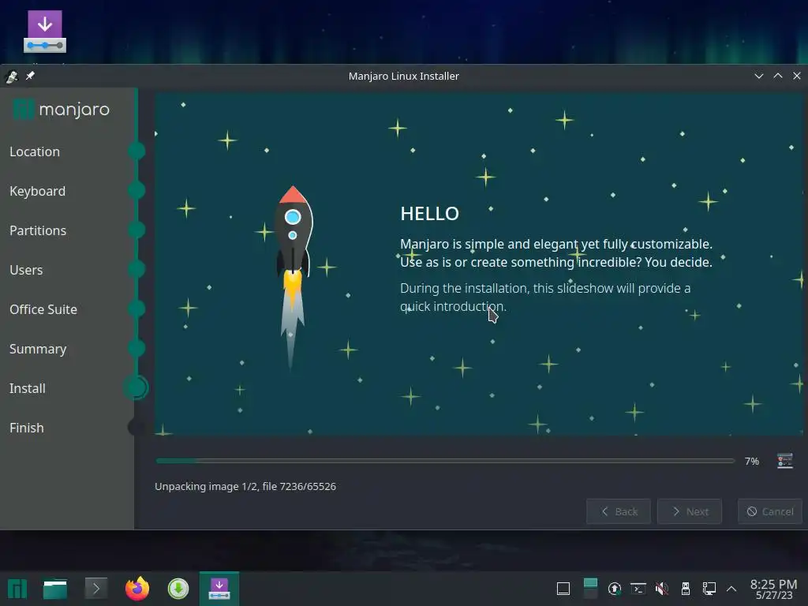
Task: Click the muted volume tray icon
Action: [662, 589]
